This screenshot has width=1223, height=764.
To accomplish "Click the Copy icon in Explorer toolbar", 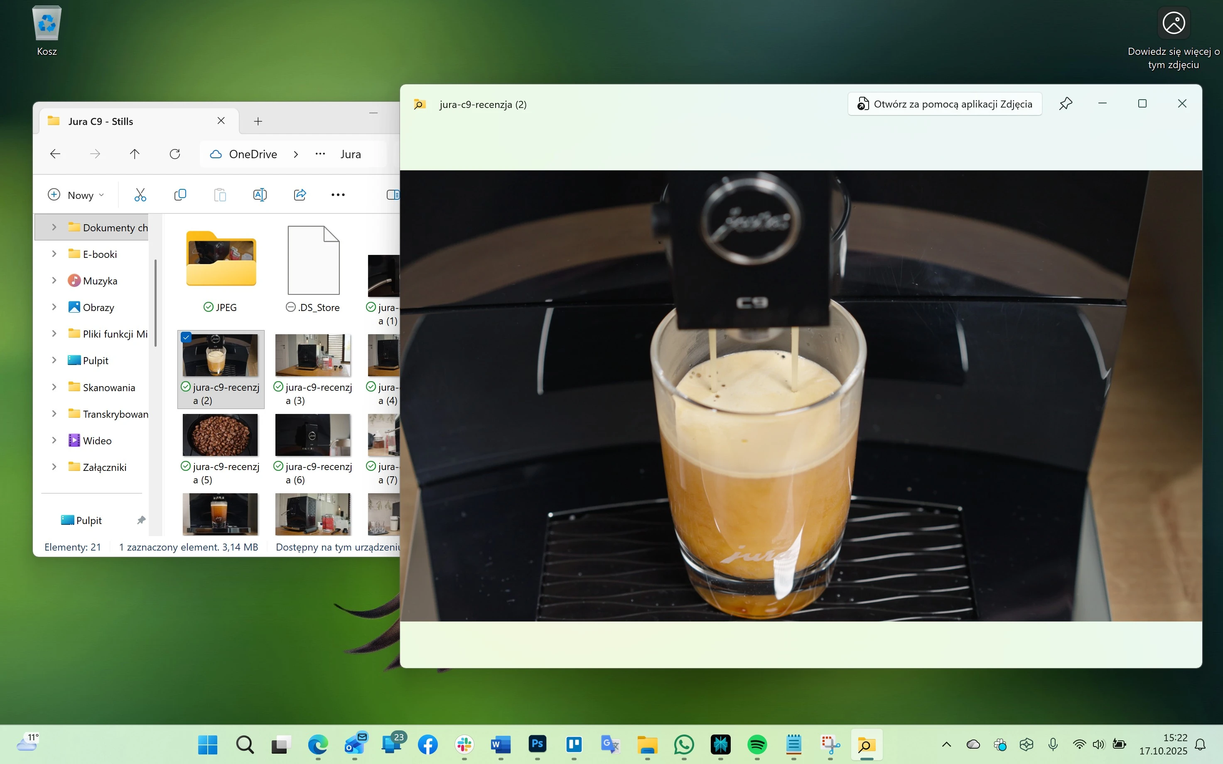I will coord(180,195).
